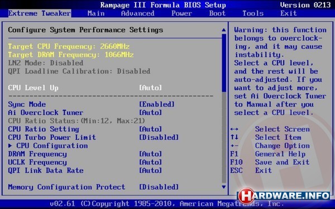Switch to the Main tab
The height and width of the screenshot is (209, 335).
(x=96, y=13)
